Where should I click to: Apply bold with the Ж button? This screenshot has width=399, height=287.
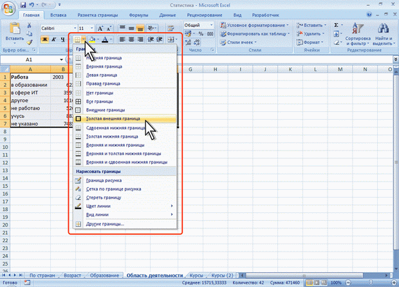pos(44,40)
